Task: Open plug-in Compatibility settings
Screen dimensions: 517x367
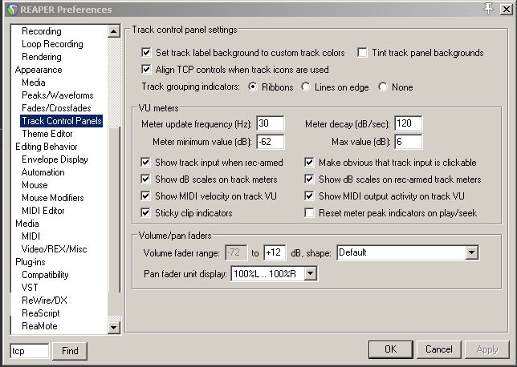Action: [x=45, y=275]
